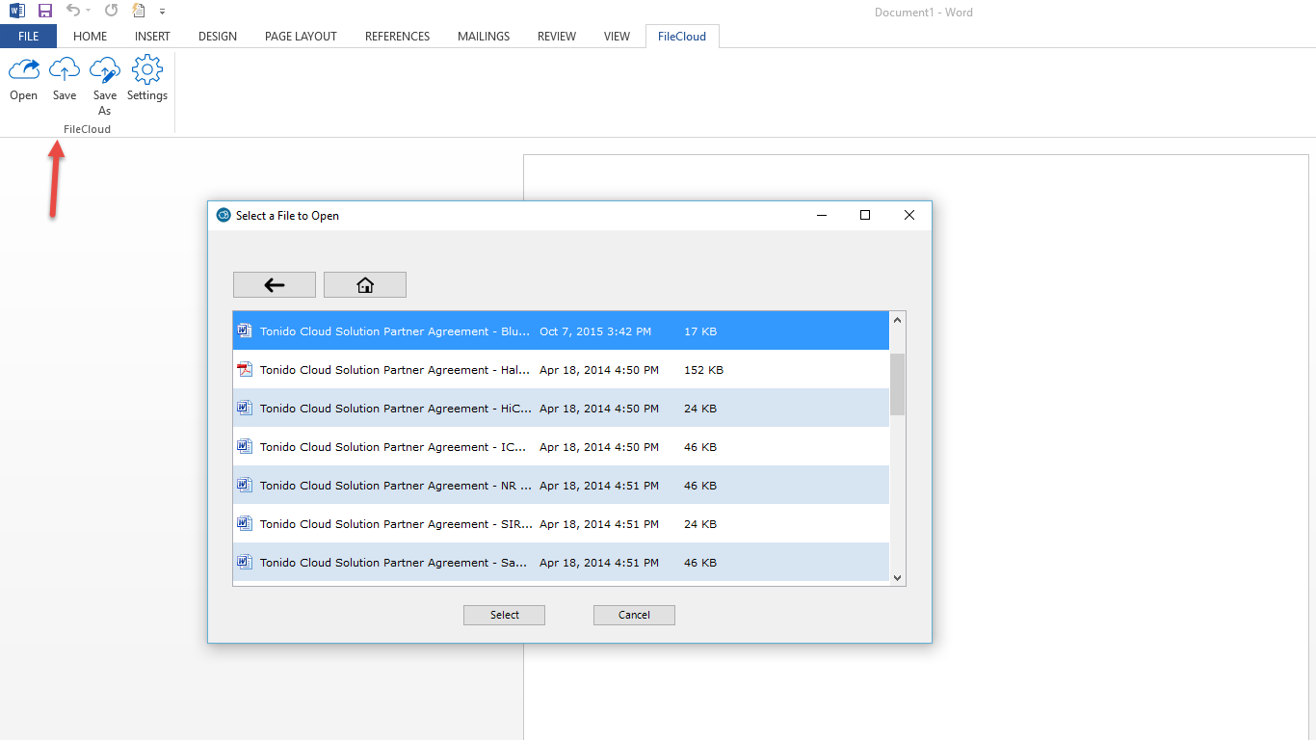Click the Word icon of the NR ... file
Image resolution: width=1316 pixels, height=740 pixels.
[245, 485]
